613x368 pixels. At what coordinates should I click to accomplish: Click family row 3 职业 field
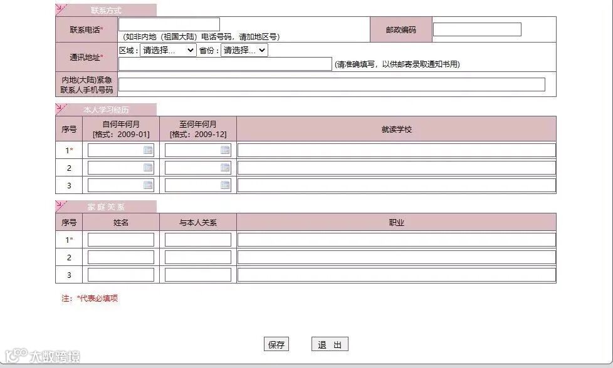click(x=396, y=275)
